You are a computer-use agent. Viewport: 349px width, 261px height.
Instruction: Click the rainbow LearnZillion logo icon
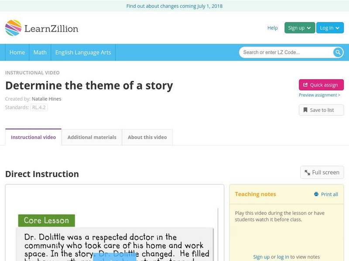tap(14, 27)
